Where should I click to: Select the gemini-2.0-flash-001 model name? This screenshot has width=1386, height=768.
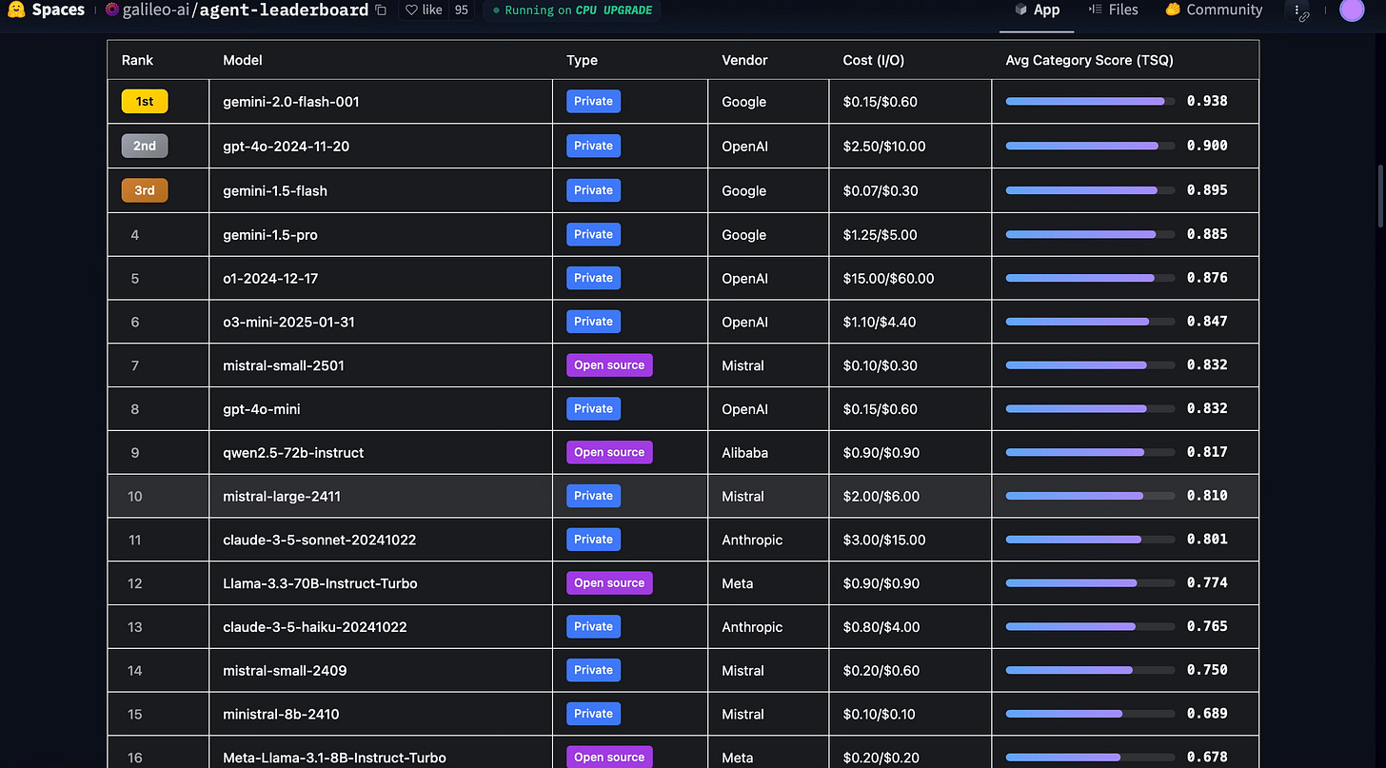[291, 102]
